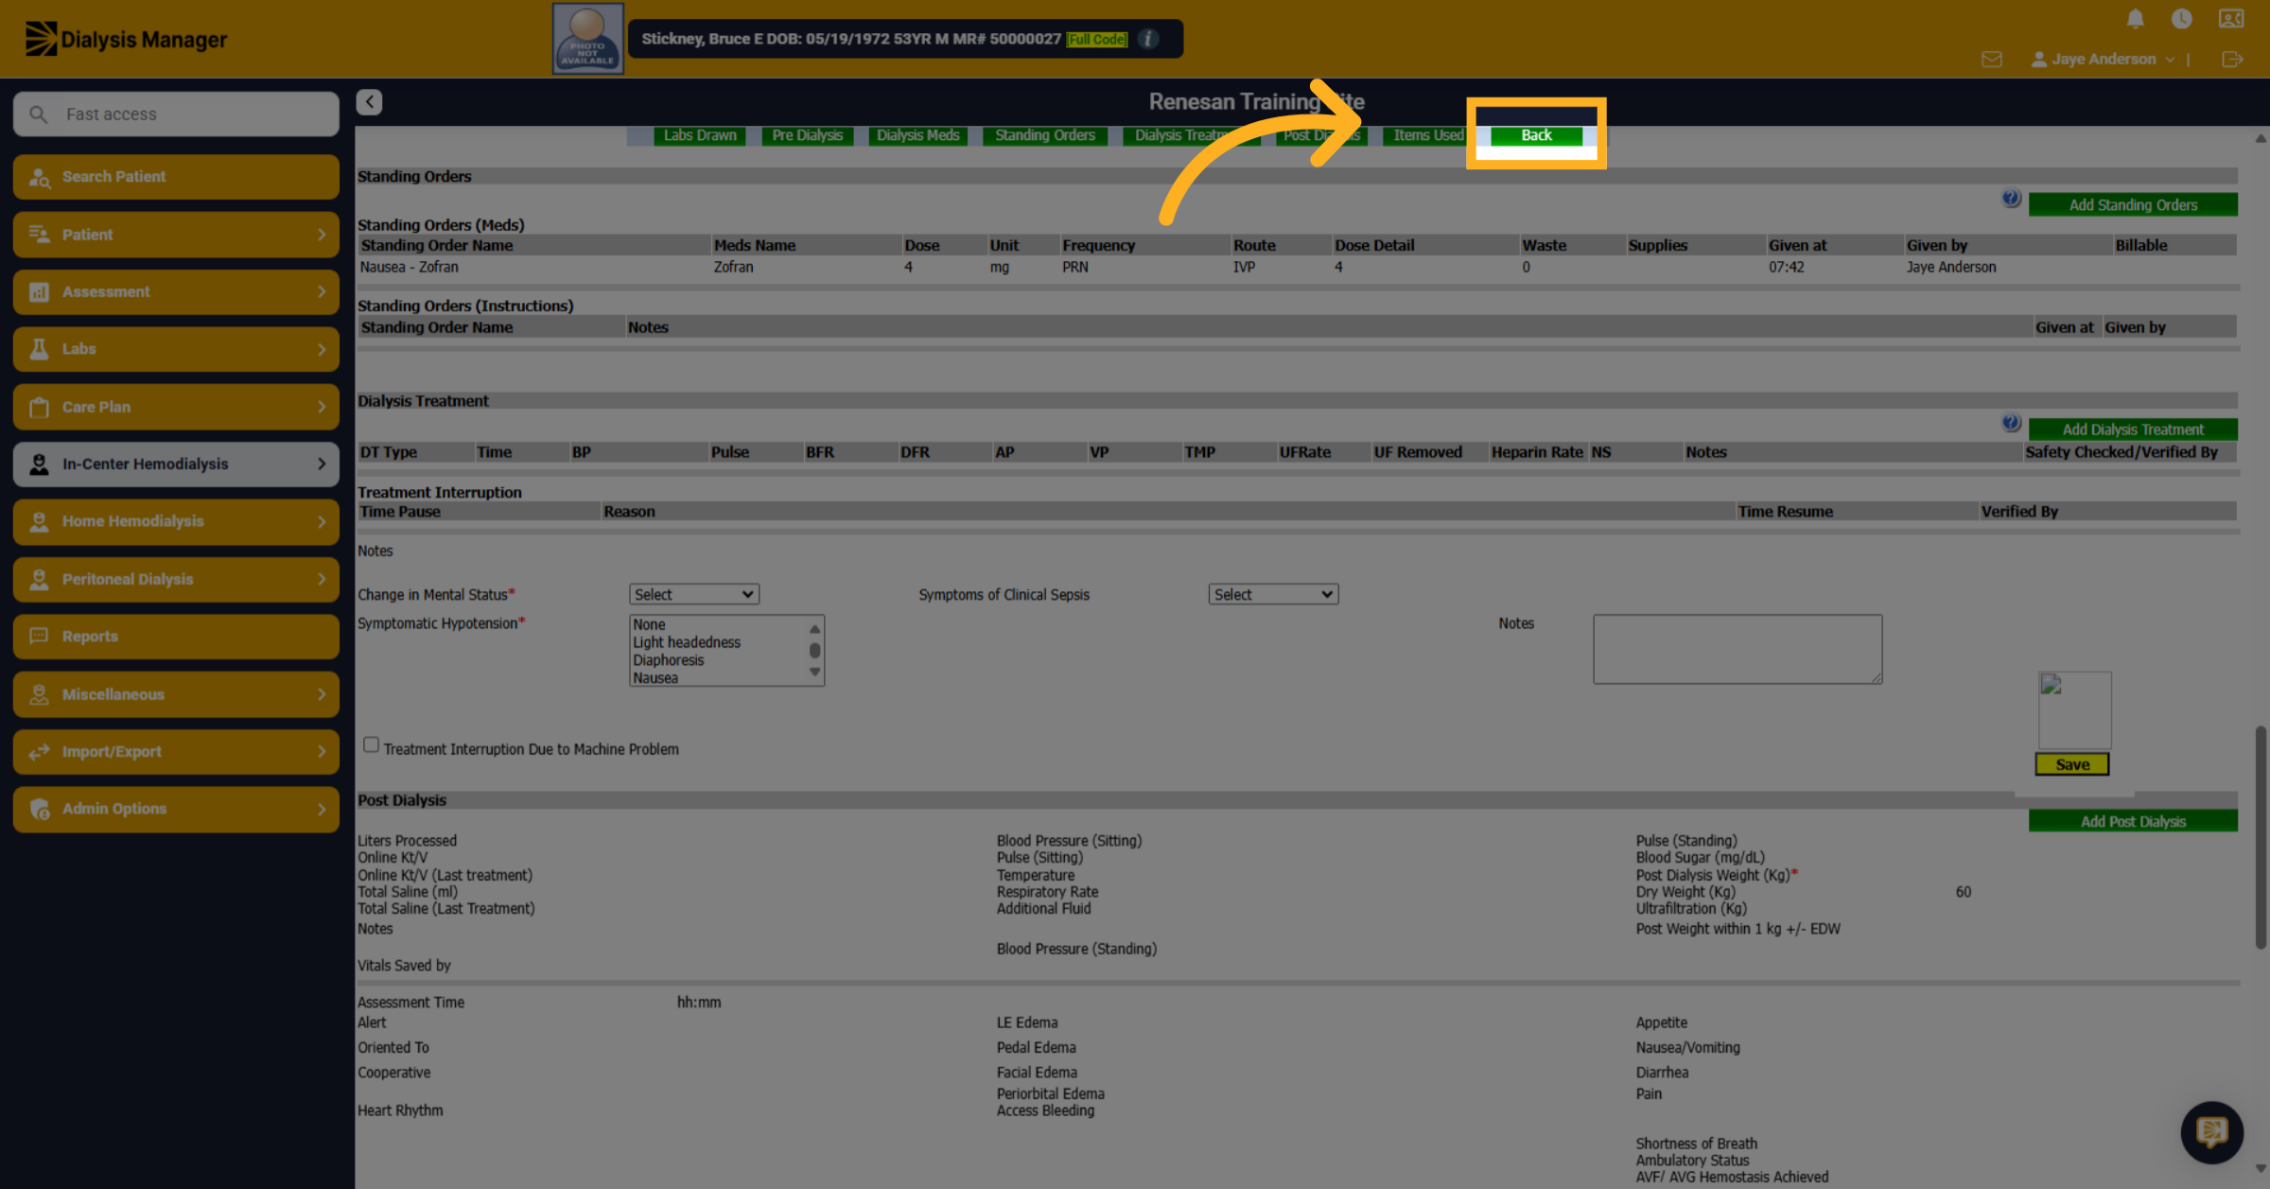The height and width of the screenshot is (1189, 2270).
Task: Open the mail envelope icon
Action: pyautogui.click(x=1992, y=60)
